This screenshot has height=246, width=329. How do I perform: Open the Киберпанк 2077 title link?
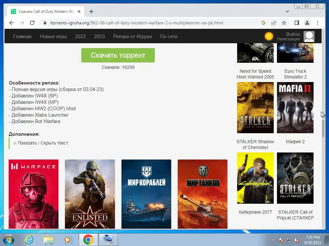coord(255,212)
